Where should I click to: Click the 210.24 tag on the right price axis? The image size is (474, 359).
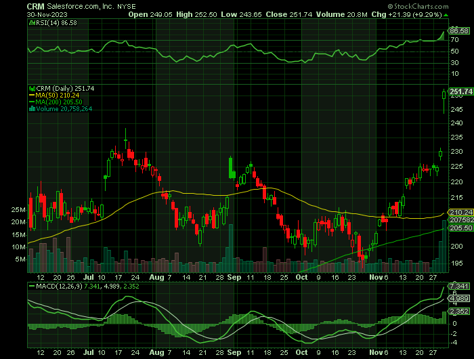click(460, 212)
